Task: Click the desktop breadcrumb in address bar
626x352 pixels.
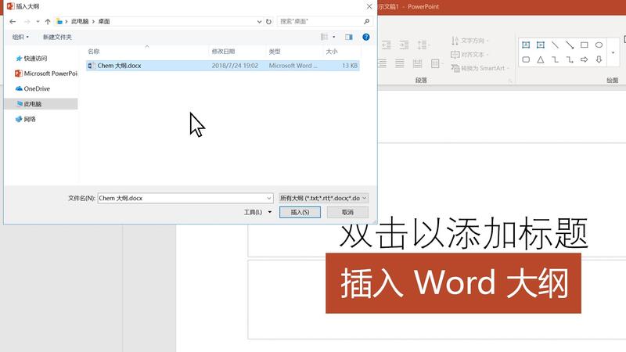Action: 104,22
